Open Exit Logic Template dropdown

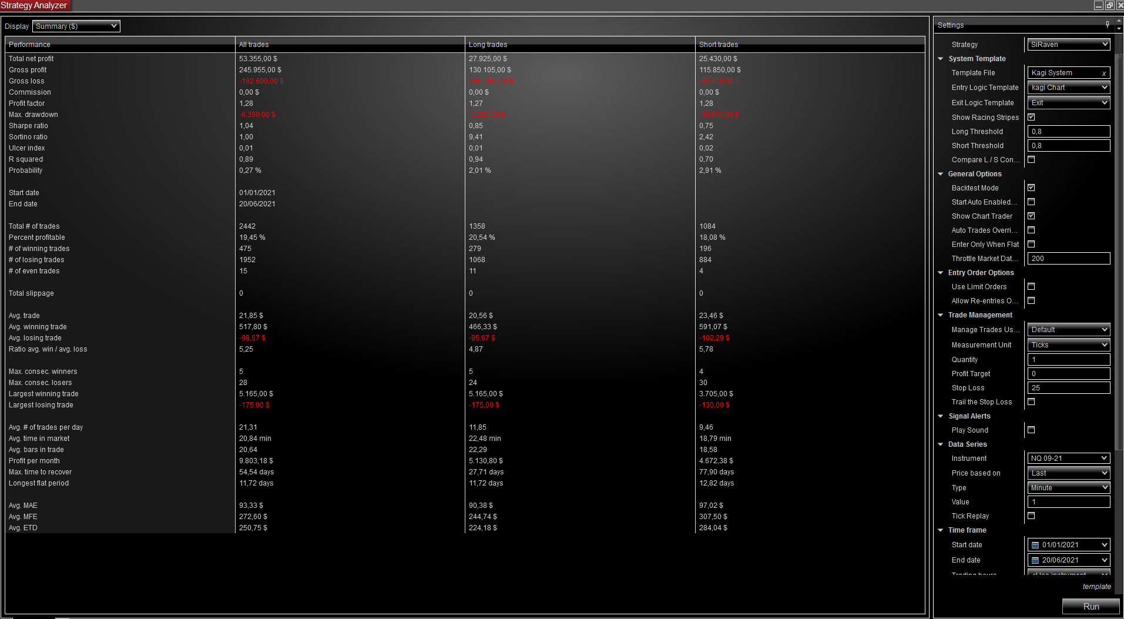1069,103
